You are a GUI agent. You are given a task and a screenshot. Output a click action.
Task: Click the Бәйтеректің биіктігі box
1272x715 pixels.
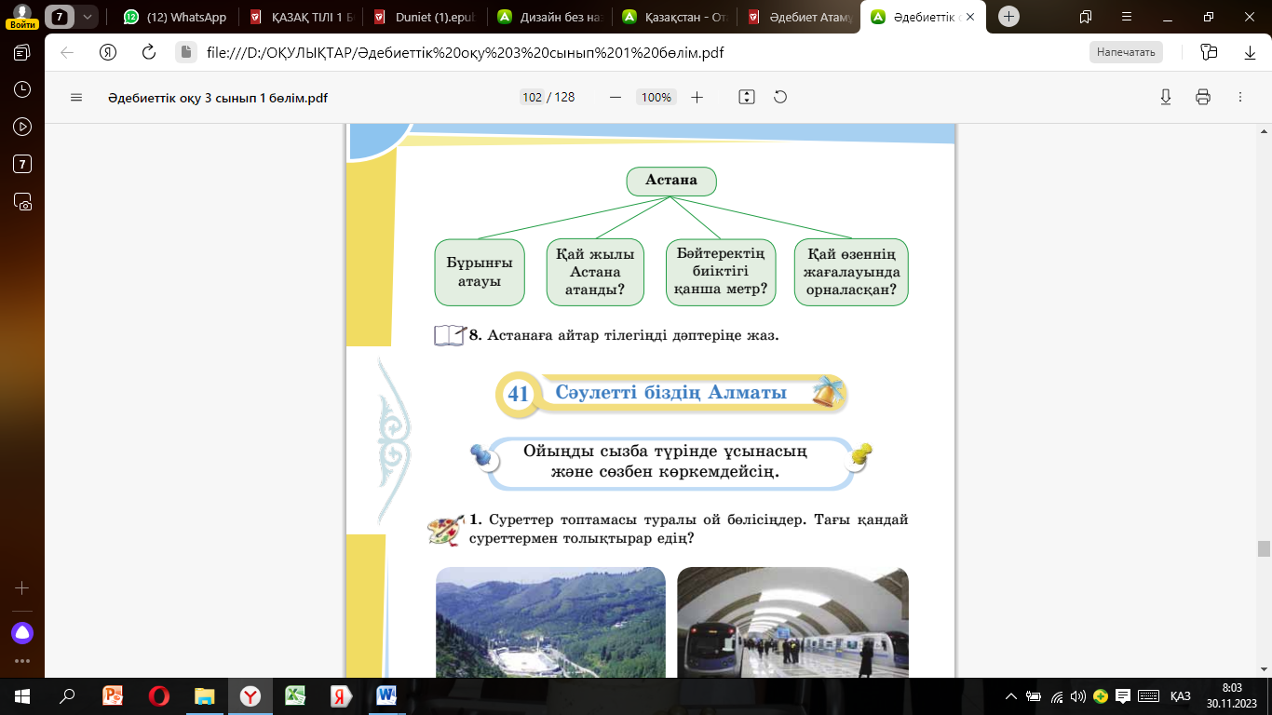[x=721, y=273]
